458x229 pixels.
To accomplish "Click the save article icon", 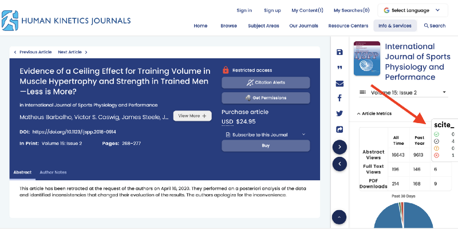I will (x=339, y=52).
